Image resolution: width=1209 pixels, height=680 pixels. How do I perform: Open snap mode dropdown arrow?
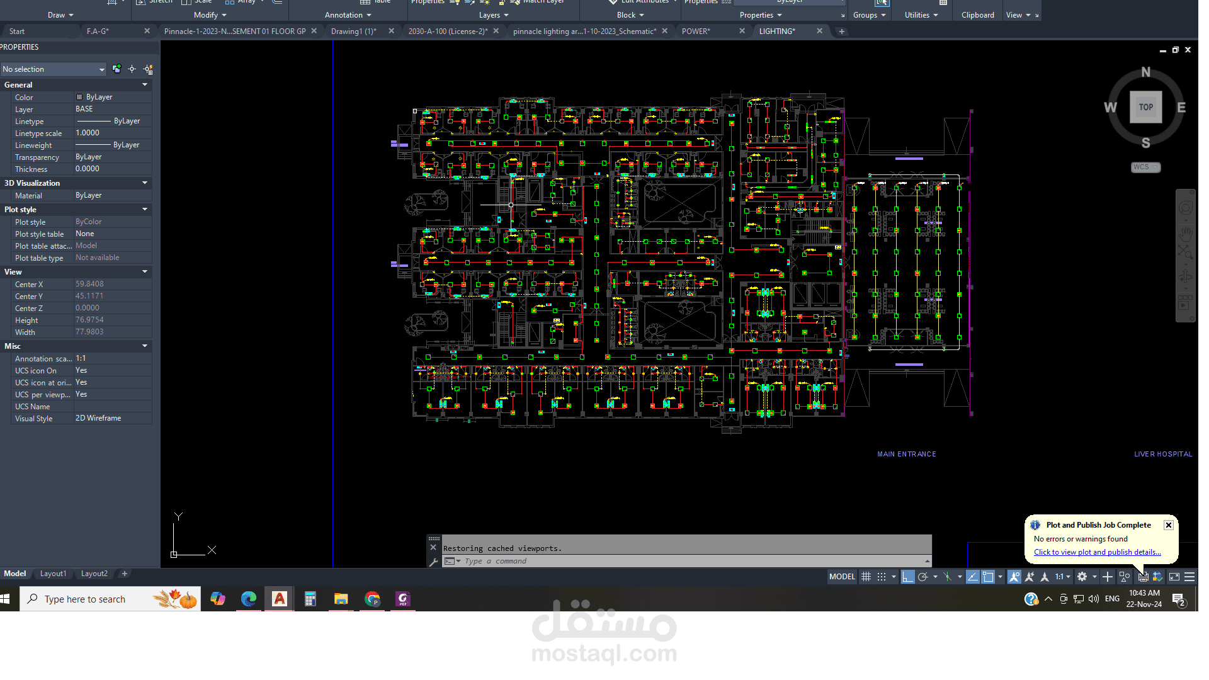click(x=894, y=577)
